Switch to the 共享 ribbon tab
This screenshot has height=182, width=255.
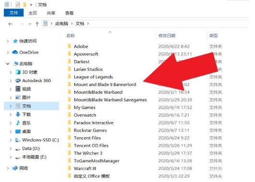(x=51, y=13)
